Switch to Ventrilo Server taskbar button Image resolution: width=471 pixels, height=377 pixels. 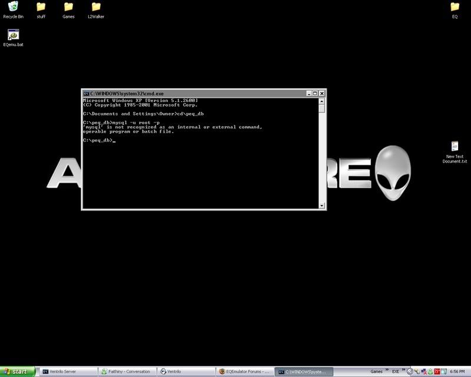click(x=68, y=372)
